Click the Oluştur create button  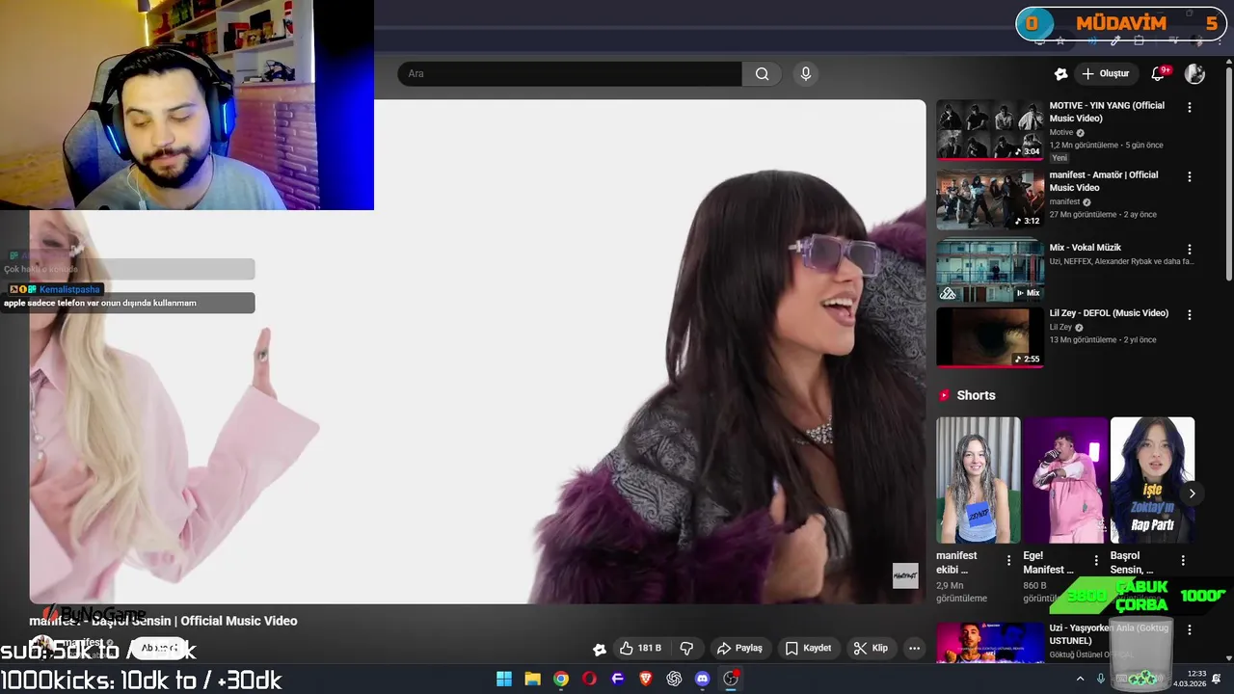click(x=1105, y=74)
